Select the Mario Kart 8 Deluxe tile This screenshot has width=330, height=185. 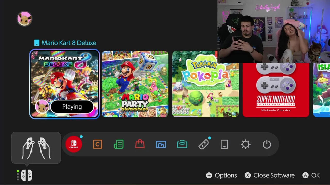[x=64, y=84]
